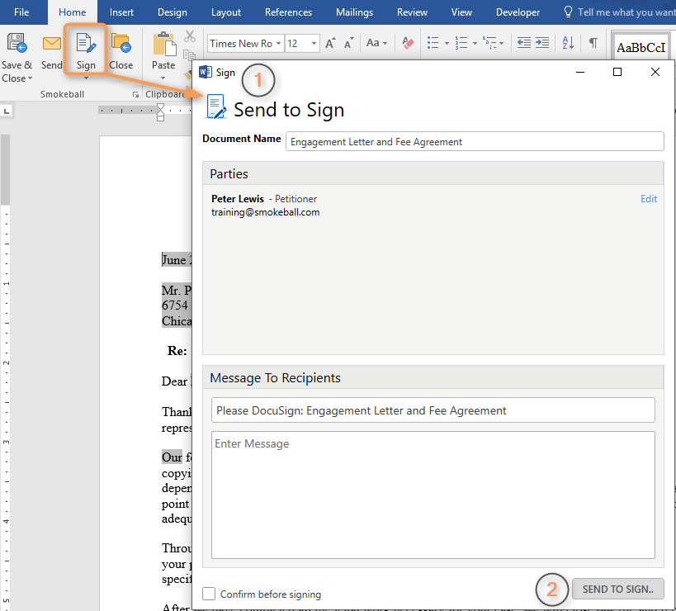Viewport: 676px width, 611px height.
Task: Click the ruler indent marker
Action: 160,112
